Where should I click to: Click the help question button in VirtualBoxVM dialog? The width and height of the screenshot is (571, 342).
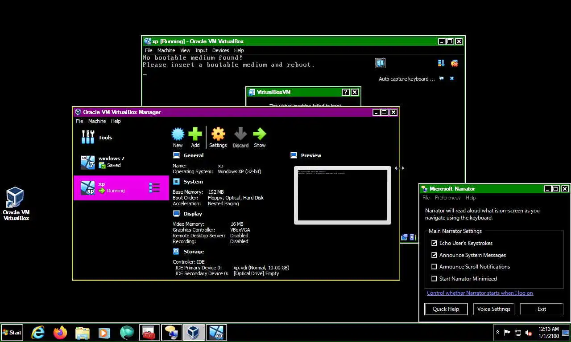[x=345, y=92]
